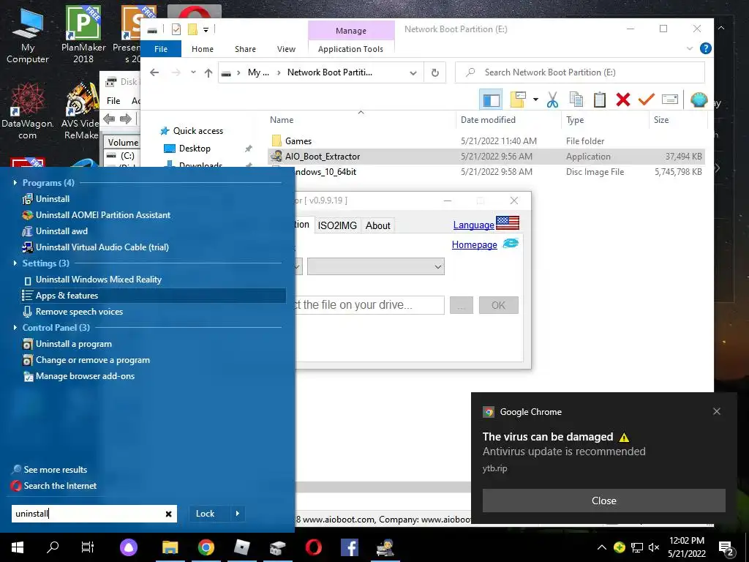
Task: Open the address bar history dropdown
Action: click(x=413, y=73)
